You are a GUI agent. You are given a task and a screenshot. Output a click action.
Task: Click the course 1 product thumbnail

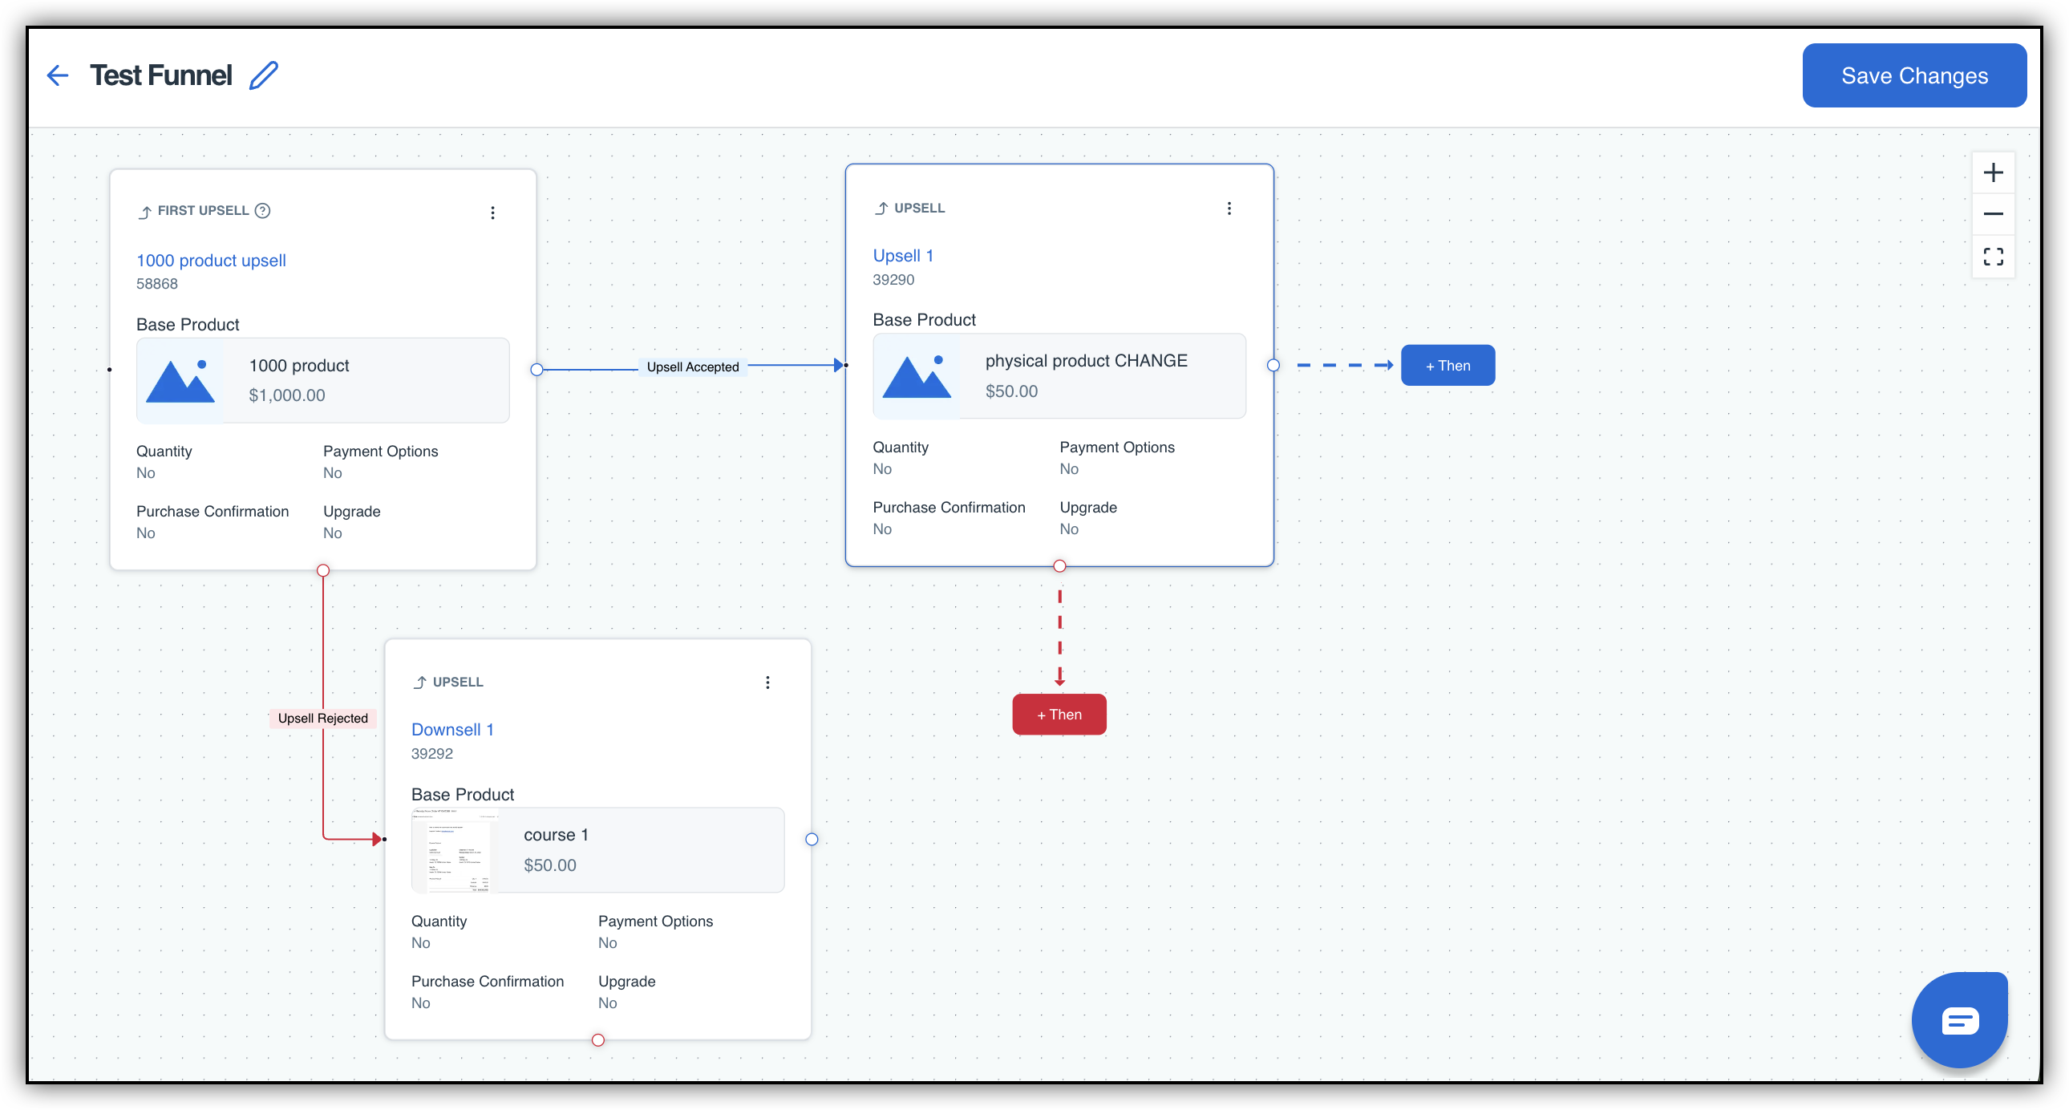click(454, 850)
